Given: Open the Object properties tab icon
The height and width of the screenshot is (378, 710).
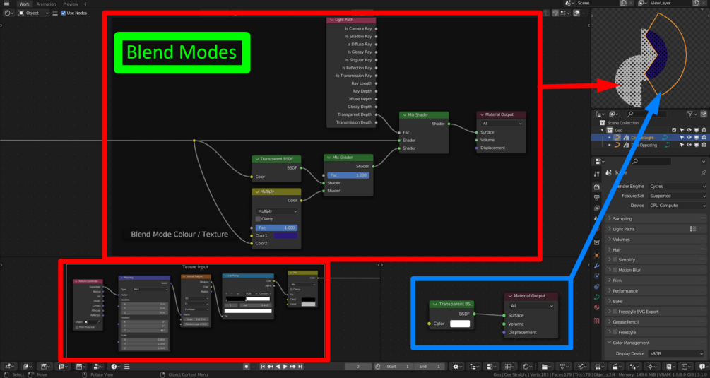Looking at the screenshot, I should click(x=596, y=255).
